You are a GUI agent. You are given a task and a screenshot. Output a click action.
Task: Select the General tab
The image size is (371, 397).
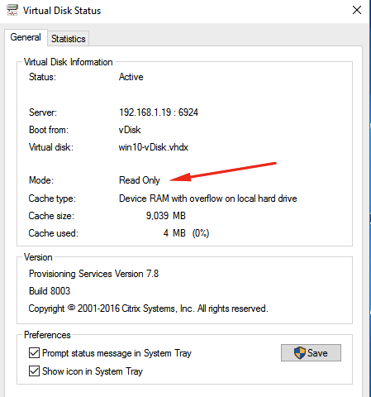point(26,37)
